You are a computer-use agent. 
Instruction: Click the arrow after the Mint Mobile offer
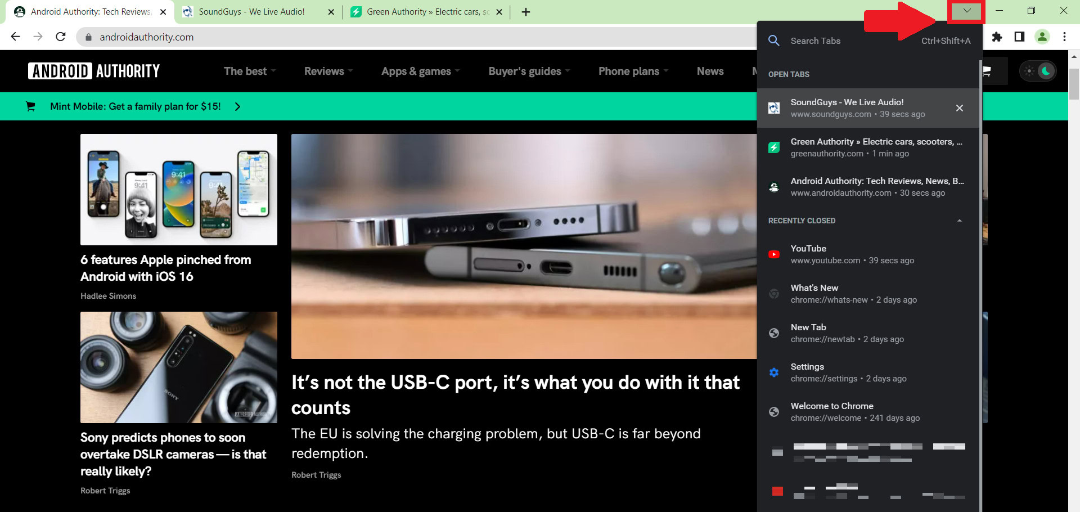click(x=237, y=106)
